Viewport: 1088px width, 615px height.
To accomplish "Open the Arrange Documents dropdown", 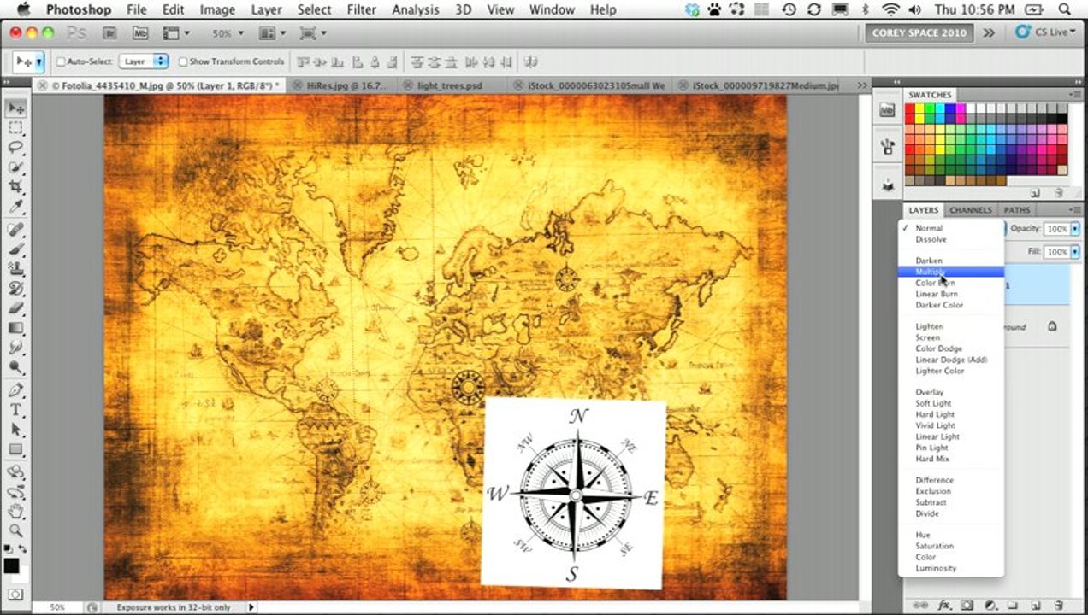I will pyautogui.click(x=273, y=33).
